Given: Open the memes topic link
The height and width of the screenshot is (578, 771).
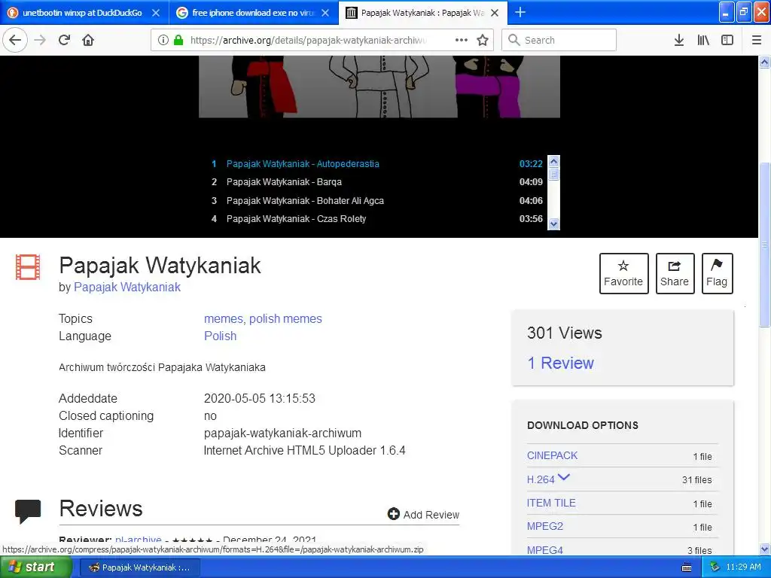Looking at the screenshot, I should coord(224,318).
